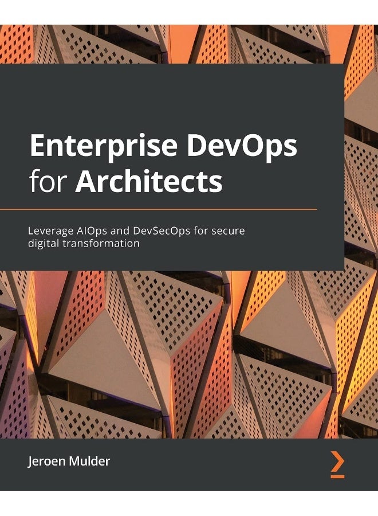Click the title "Enterprise DevOps"
Screen dimensions: 378x516
tap(163, 146)
